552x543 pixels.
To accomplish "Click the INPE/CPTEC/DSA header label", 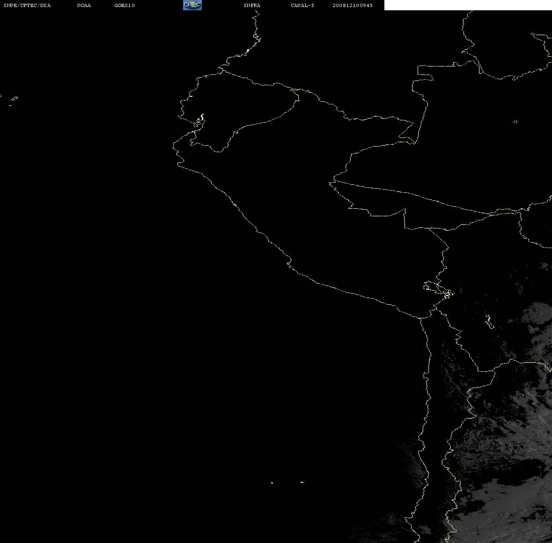I will click(27, 5).
